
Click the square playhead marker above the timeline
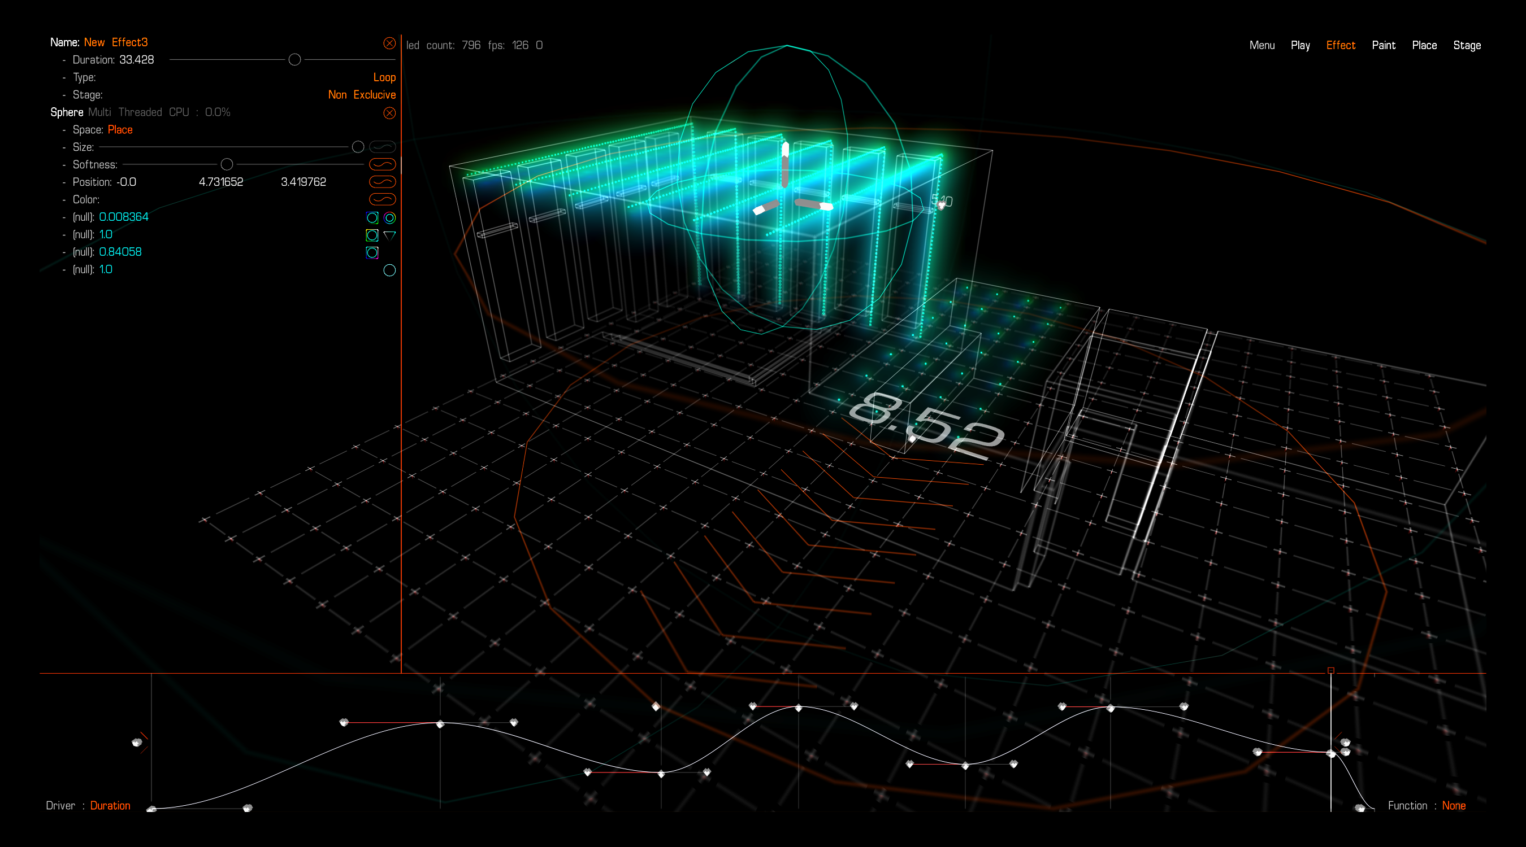point(1331,671)
